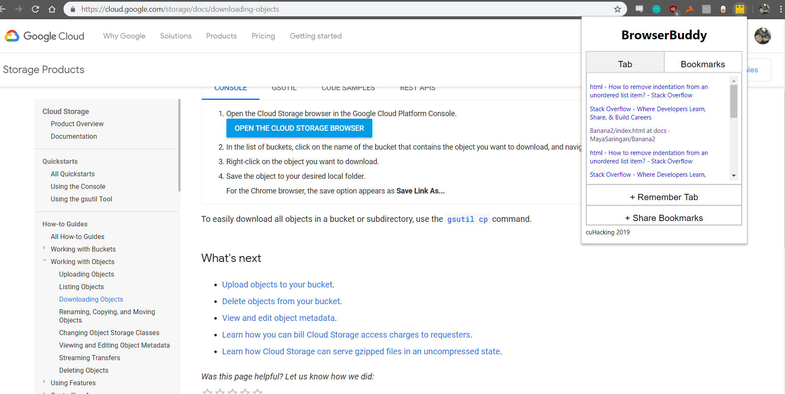
Task: Open Renaming, Copying, and Moving Objects guide
Action: pyautogui.click(x=107, y=316)
